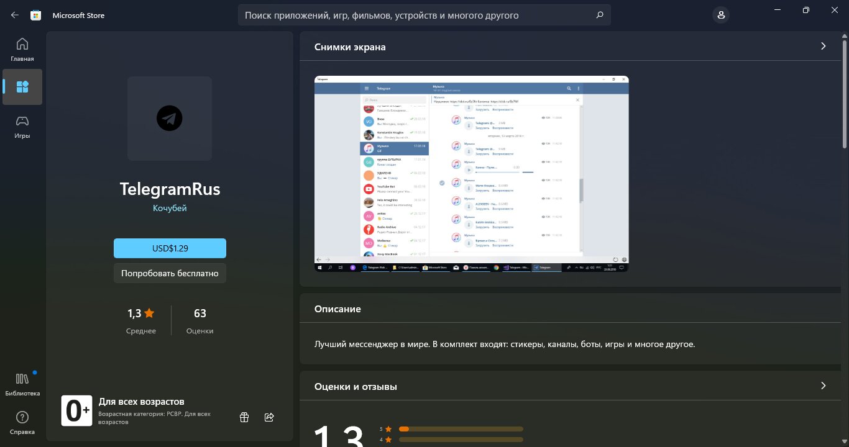Screen dimensions: 849x447
Task: Click the Microsoft Store logo icon
Action: tap(37, 15)
